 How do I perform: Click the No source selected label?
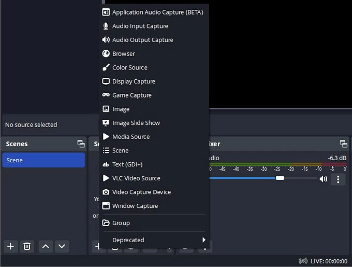[31, 125]
